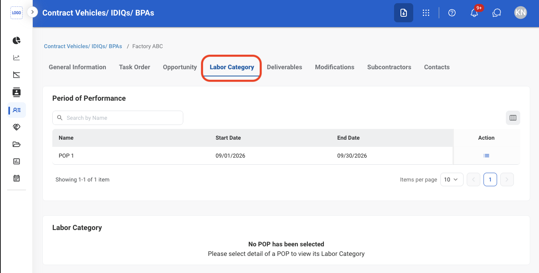Click the Search by Name field
The height and width of the screenshot is (273, 539).
pyautogui.click(x=118, y=118)
